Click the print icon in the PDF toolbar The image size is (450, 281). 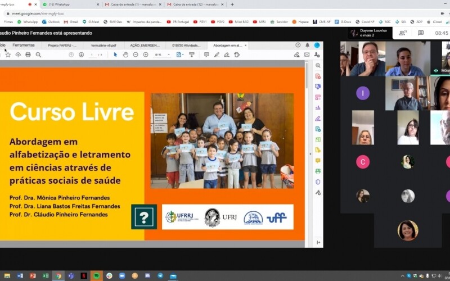click(x=28, y=55)
